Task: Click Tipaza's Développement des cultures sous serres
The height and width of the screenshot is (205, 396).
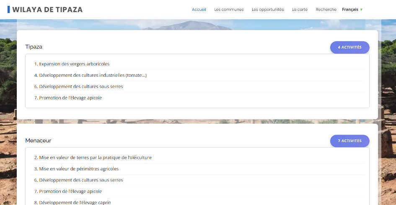Action: [81, 87]
